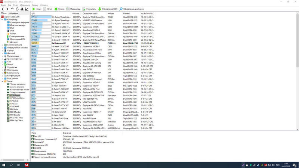Collapse the Компьютер tree node
Image resolution: width=299 pixels, height=168 pixels.
click(2, 20)
